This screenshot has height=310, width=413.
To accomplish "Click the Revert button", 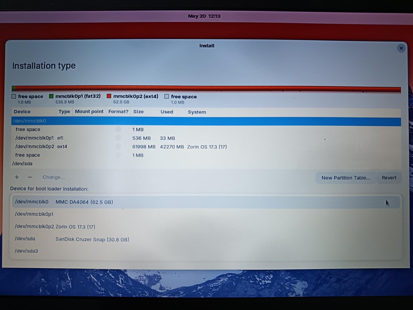I will point(389,178).
